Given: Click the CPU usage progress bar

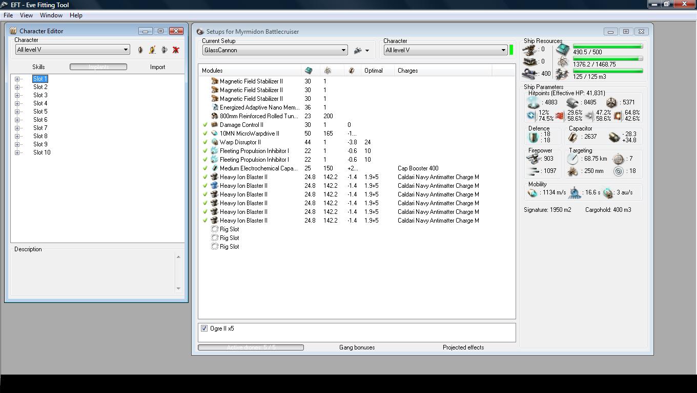Looking at the screenshot, I should click(x=608, y=47).
